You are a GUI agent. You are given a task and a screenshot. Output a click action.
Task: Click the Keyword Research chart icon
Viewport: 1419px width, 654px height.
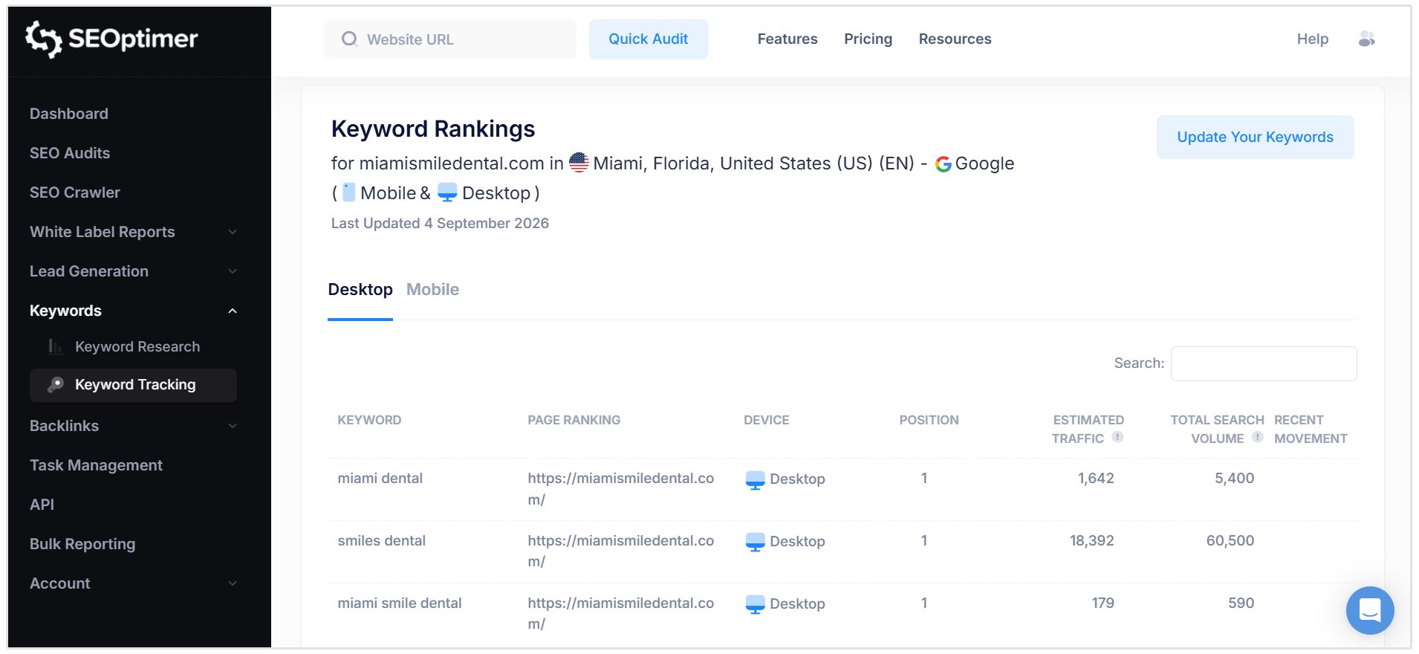55,346
